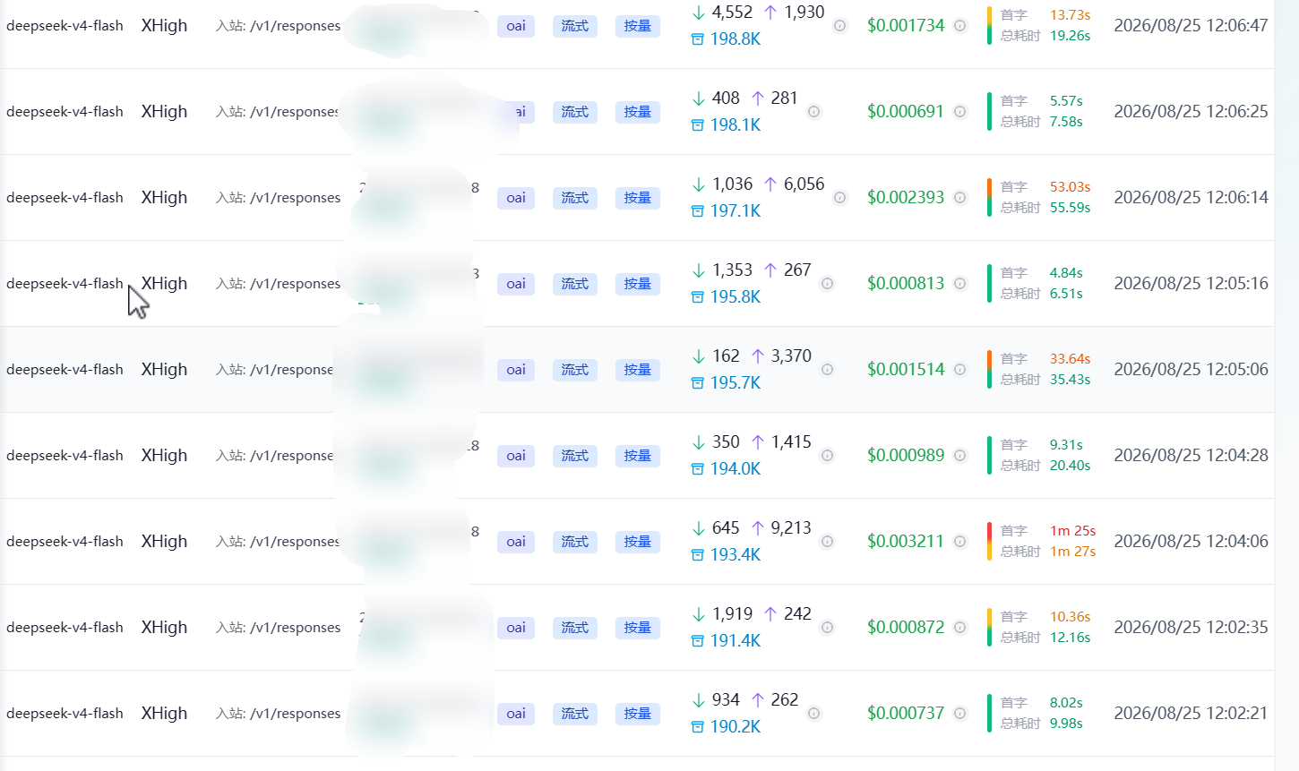
Task: Click the 1m 25s first-token latency
Action: [1073, 531]
